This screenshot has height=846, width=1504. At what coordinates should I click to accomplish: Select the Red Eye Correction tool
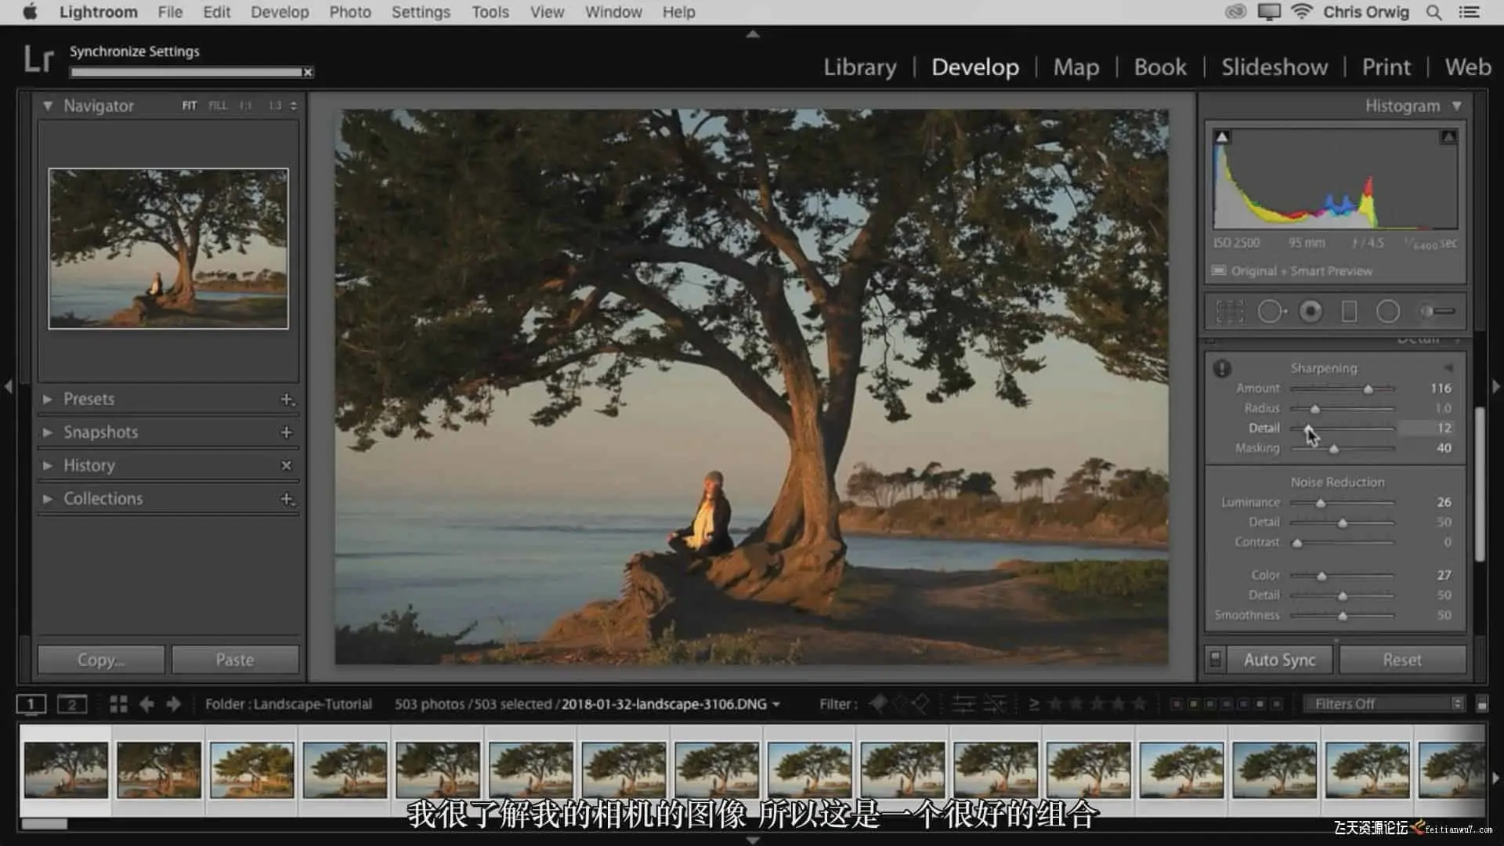point(1311,312)
